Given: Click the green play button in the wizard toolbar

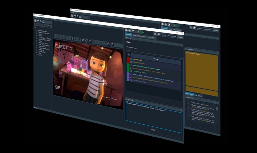Looking at the screenshot, I should click(143, 32).
